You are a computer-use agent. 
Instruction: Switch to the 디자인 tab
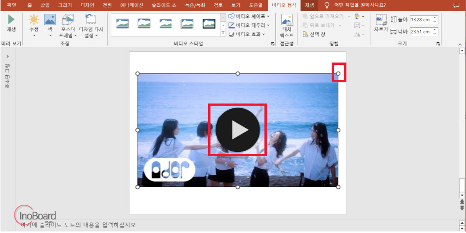click(87, 5)
